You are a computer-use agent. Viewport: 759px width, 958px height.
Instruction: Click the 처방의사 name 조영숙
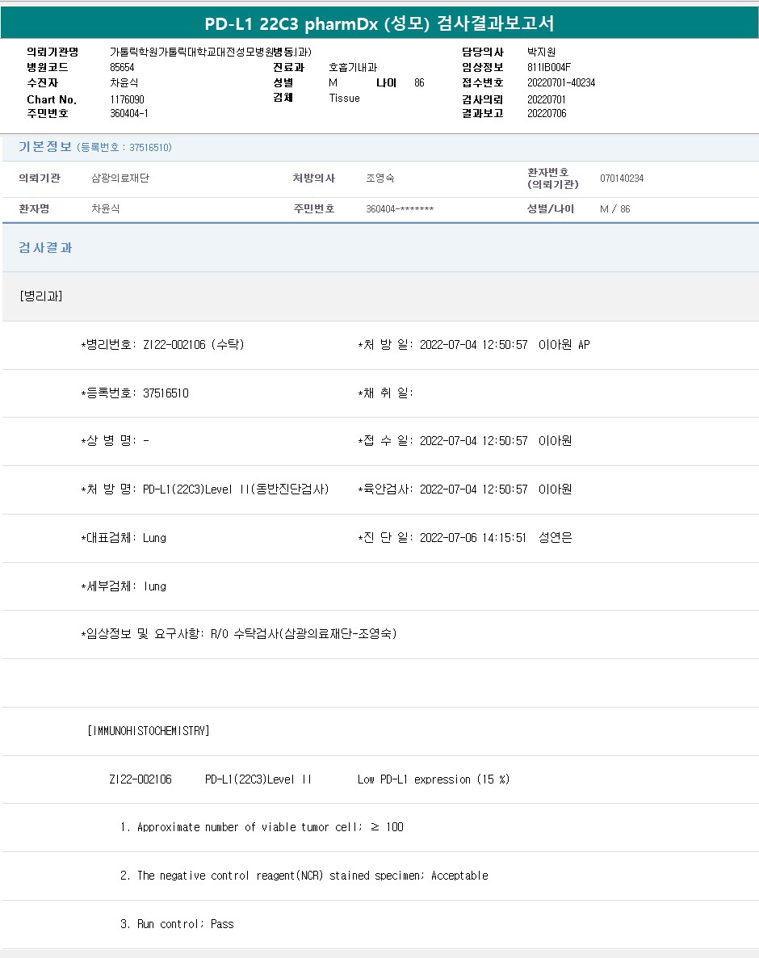point(380,179)
